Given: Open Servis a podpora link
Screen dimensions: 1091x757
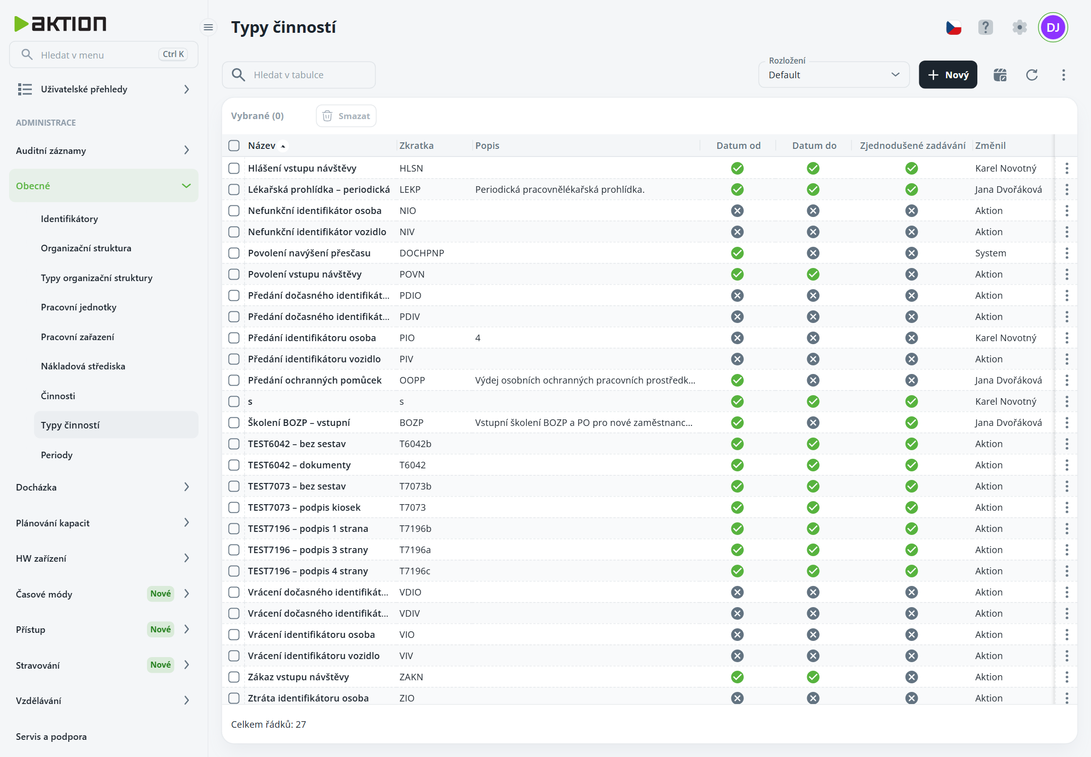Looking at the screenshot, I should 51,736.
